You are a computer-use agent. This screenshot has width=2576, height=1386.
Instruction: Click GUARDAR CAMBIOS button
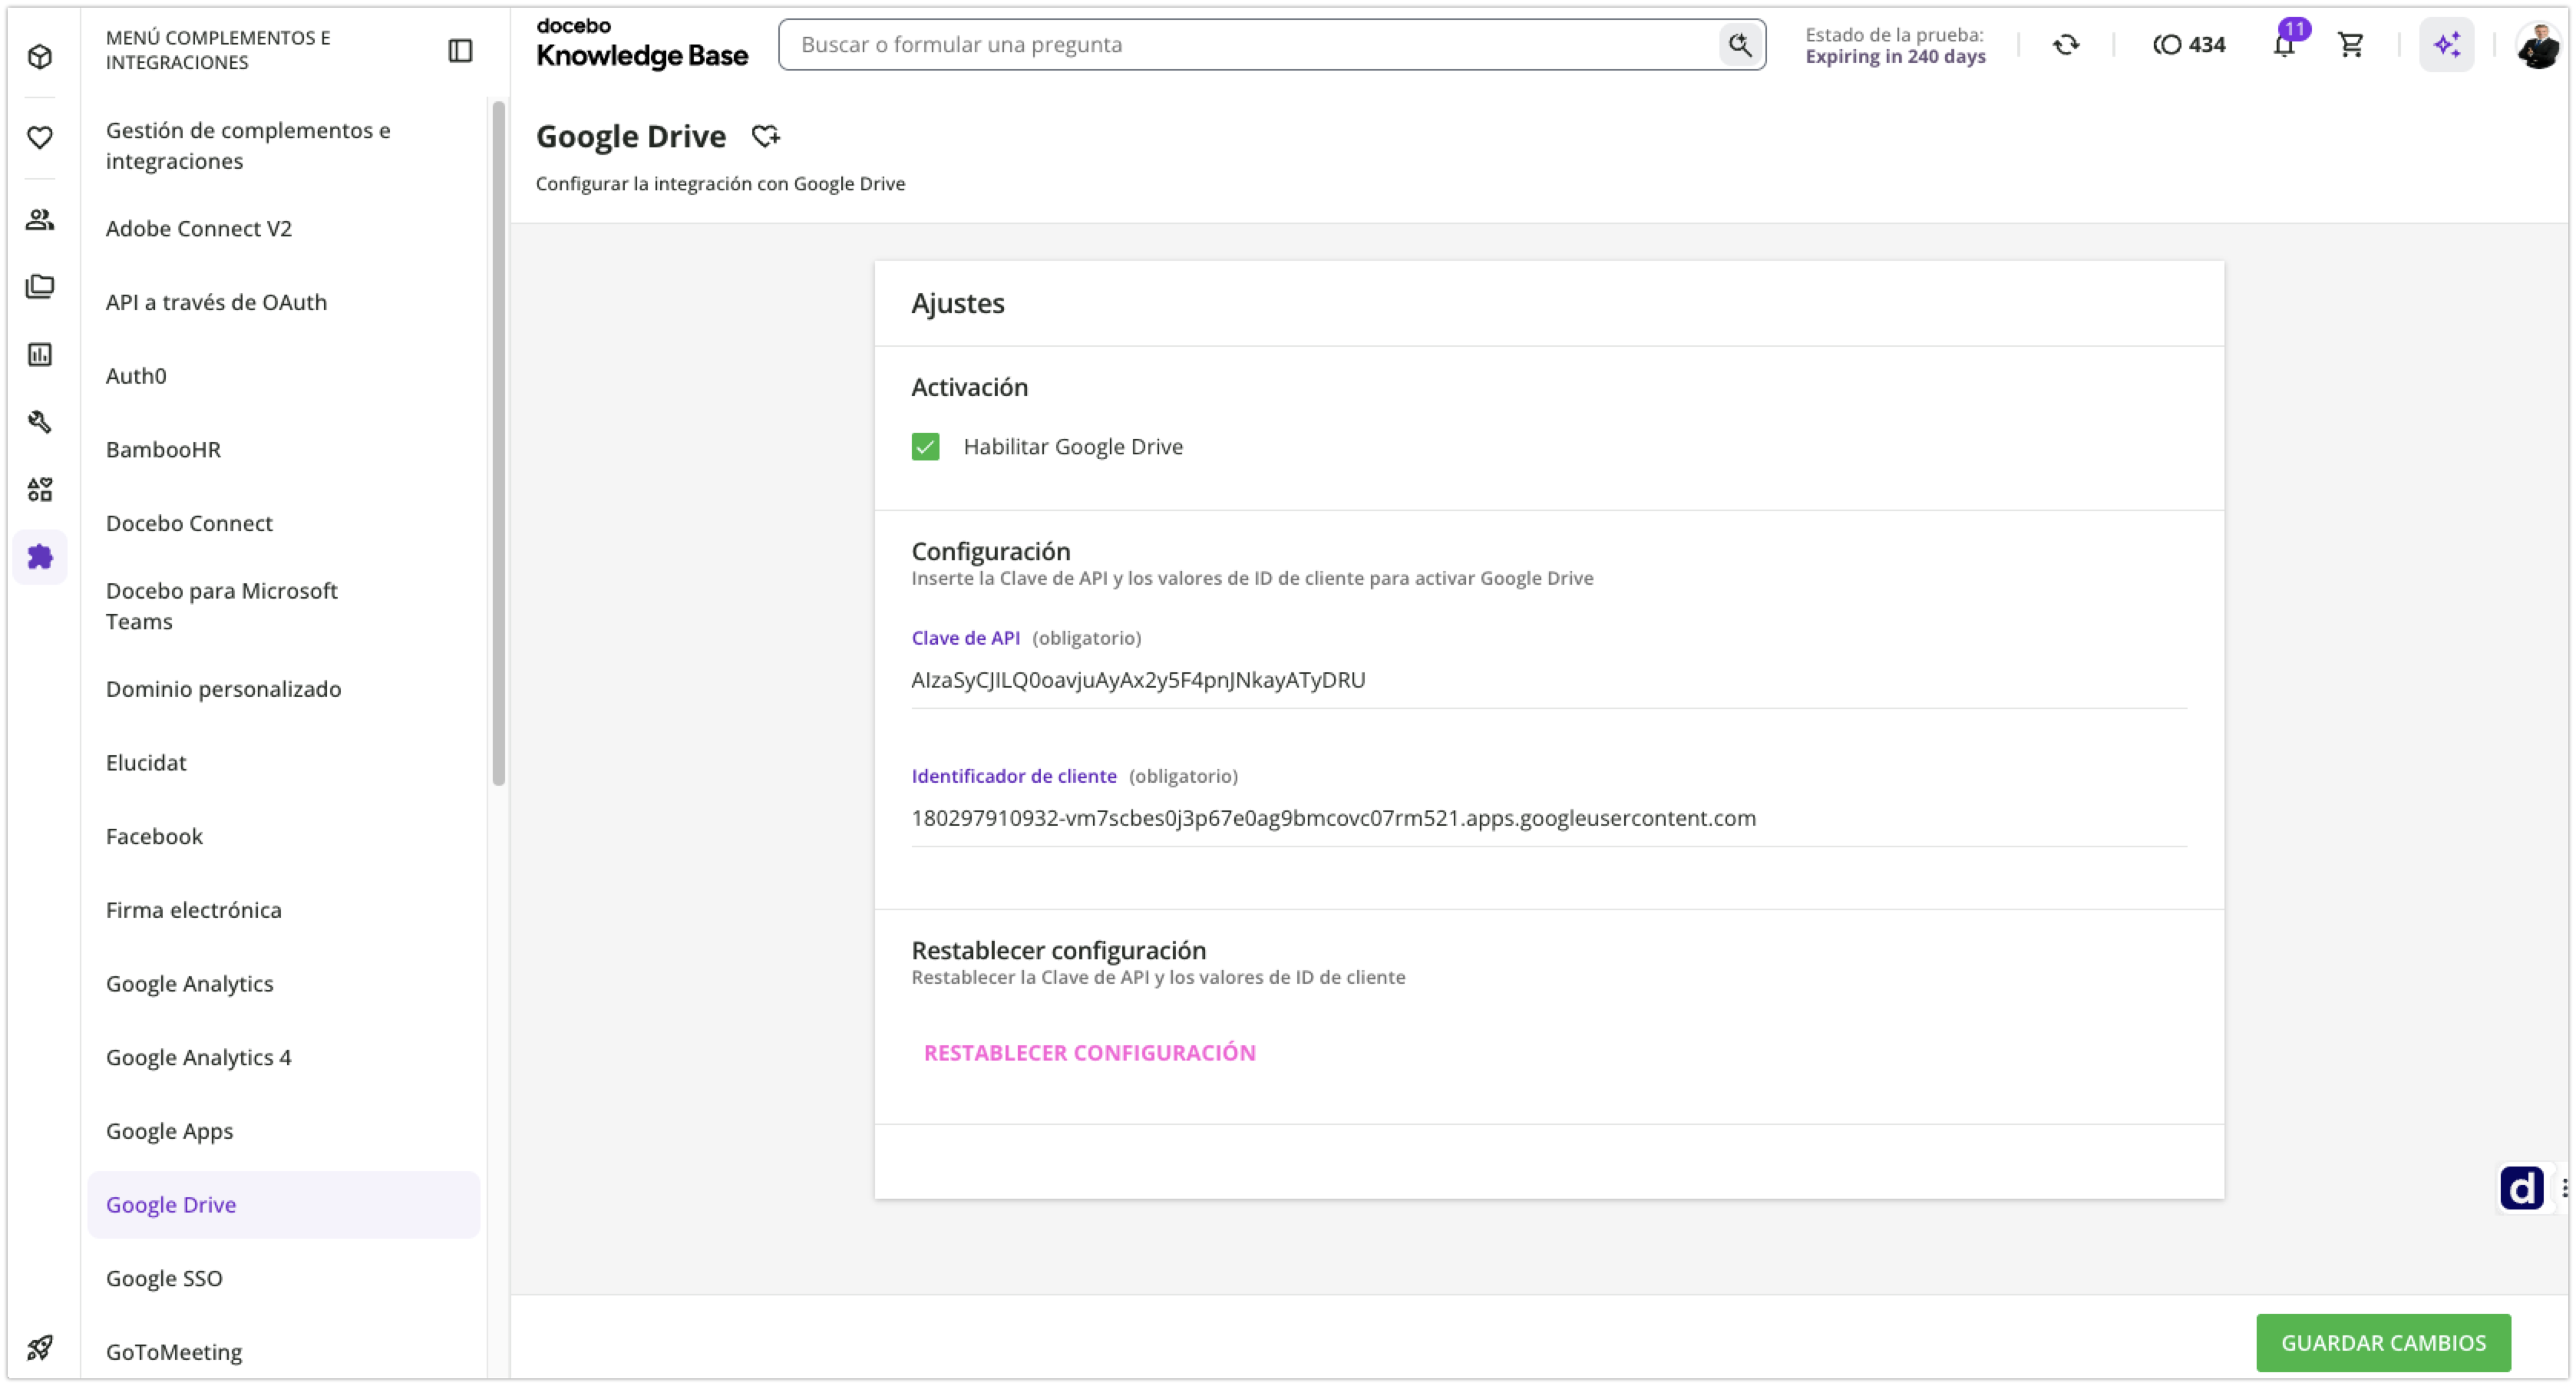click(2383, 1342)
